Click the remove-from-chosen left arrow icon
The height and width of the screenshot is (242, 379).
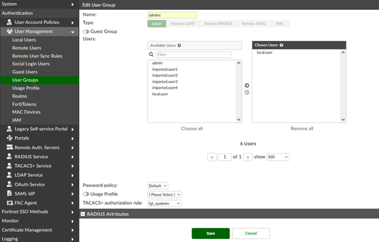pos(247,92)
